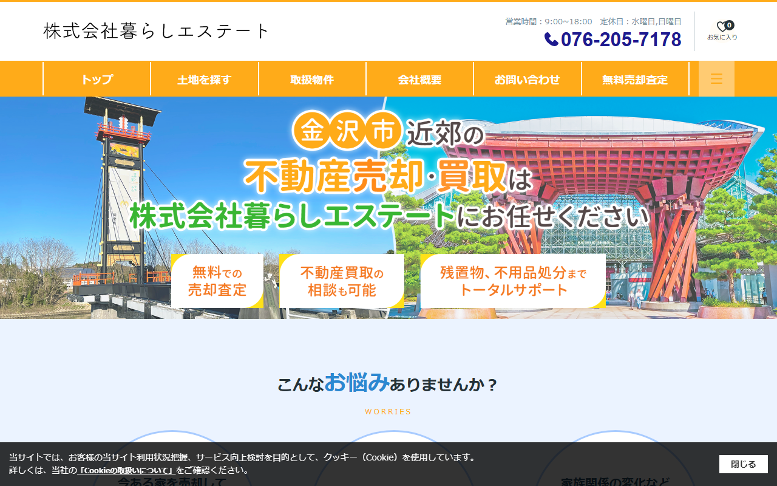The width and height of the screenshot is (777, 486).
Task: Click the 金沢市 badge in hero banner
Action: pyautogui.click(x=347, y=131)
